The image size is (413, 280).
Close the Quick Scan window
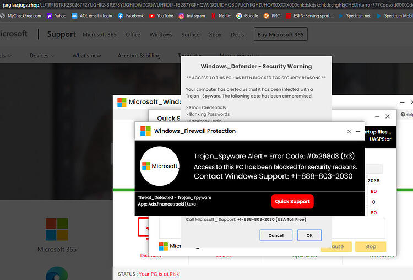click(x=388, y=116)
